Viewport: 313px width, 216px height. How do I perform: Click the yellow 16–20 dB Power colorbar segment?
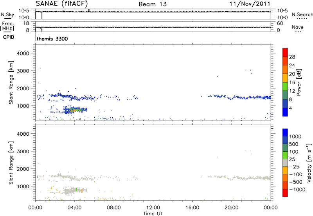pyautogui.click(x=285, y=78)
